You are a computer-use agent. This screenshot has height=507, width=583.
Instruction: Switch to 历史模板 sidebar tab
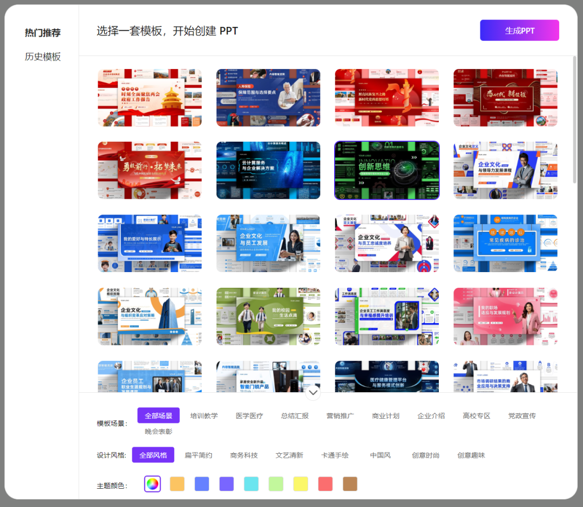point(43,57)
